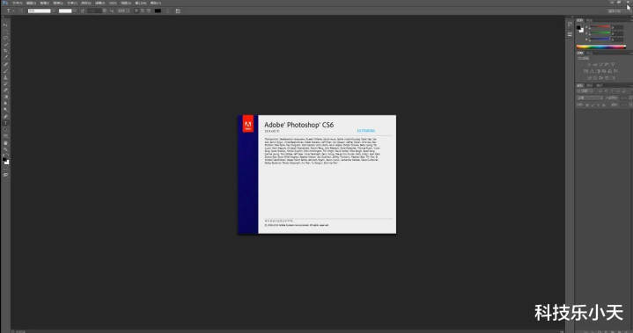Select the Hand tool

pos(5,143)
